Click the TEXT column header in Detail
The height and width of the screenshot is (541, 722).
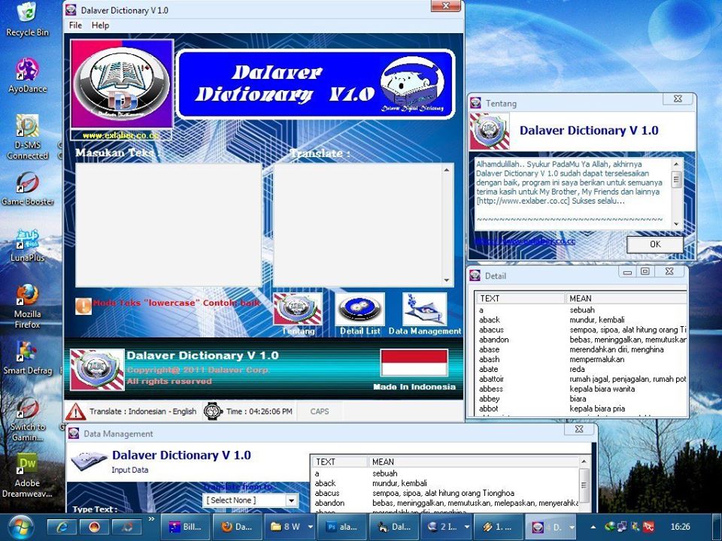[x=520, y=298]
